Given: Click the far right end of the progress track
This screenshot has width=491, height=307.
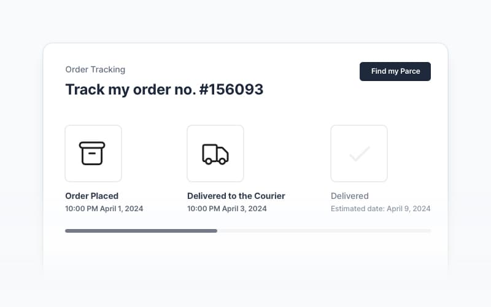Looking at the screenshot, I should [x=430, y=231].
